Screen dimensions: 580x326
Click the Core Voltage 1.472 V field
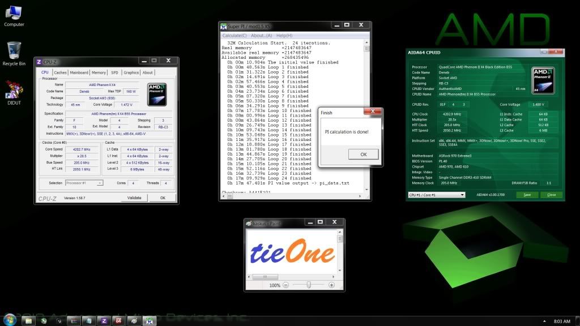click(x=126, y=105)
